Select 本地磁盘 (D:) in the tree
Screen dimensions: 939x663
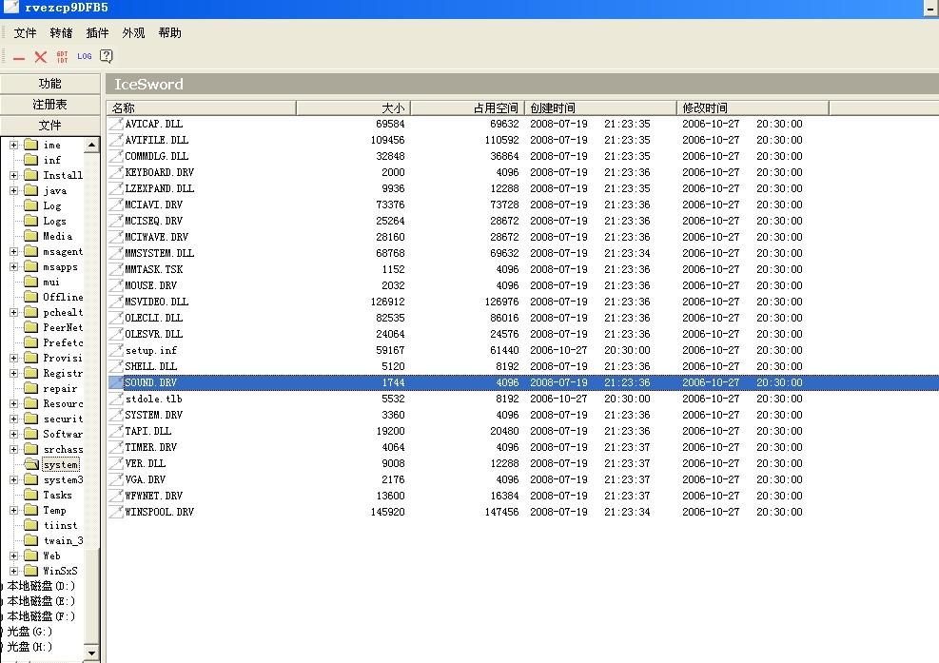tap(41, 586)
